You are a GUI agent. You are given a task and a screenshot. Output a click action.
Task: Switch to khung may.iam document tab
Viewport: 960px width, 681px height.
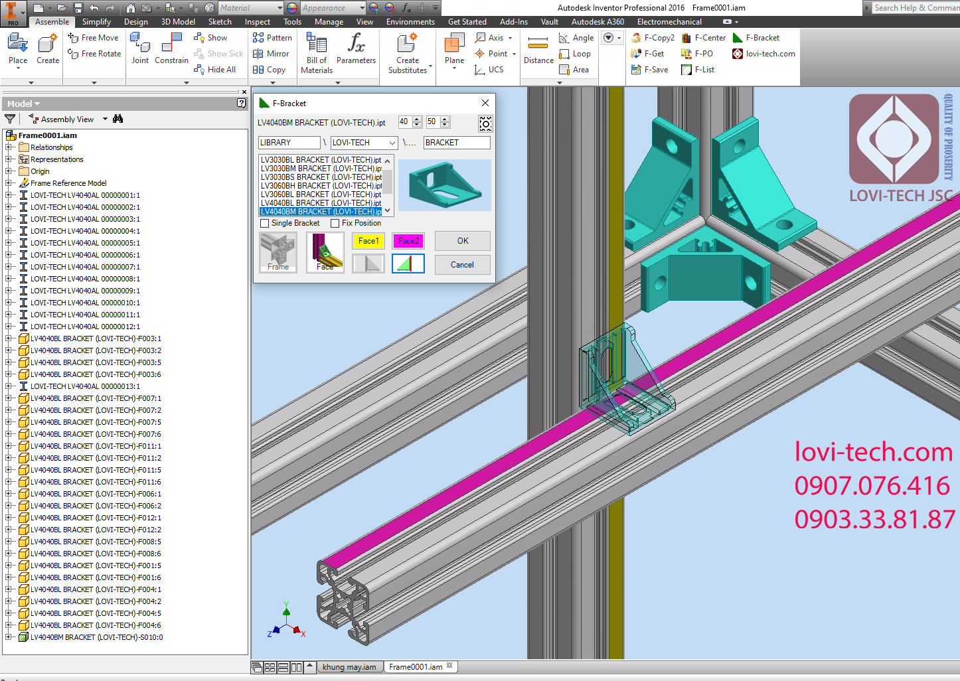[x=349, y=667]
